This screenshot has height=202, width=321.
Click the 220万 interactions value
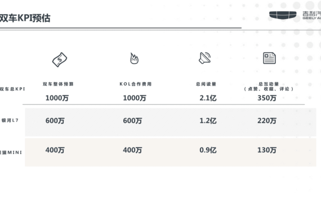tap(267, 121)
